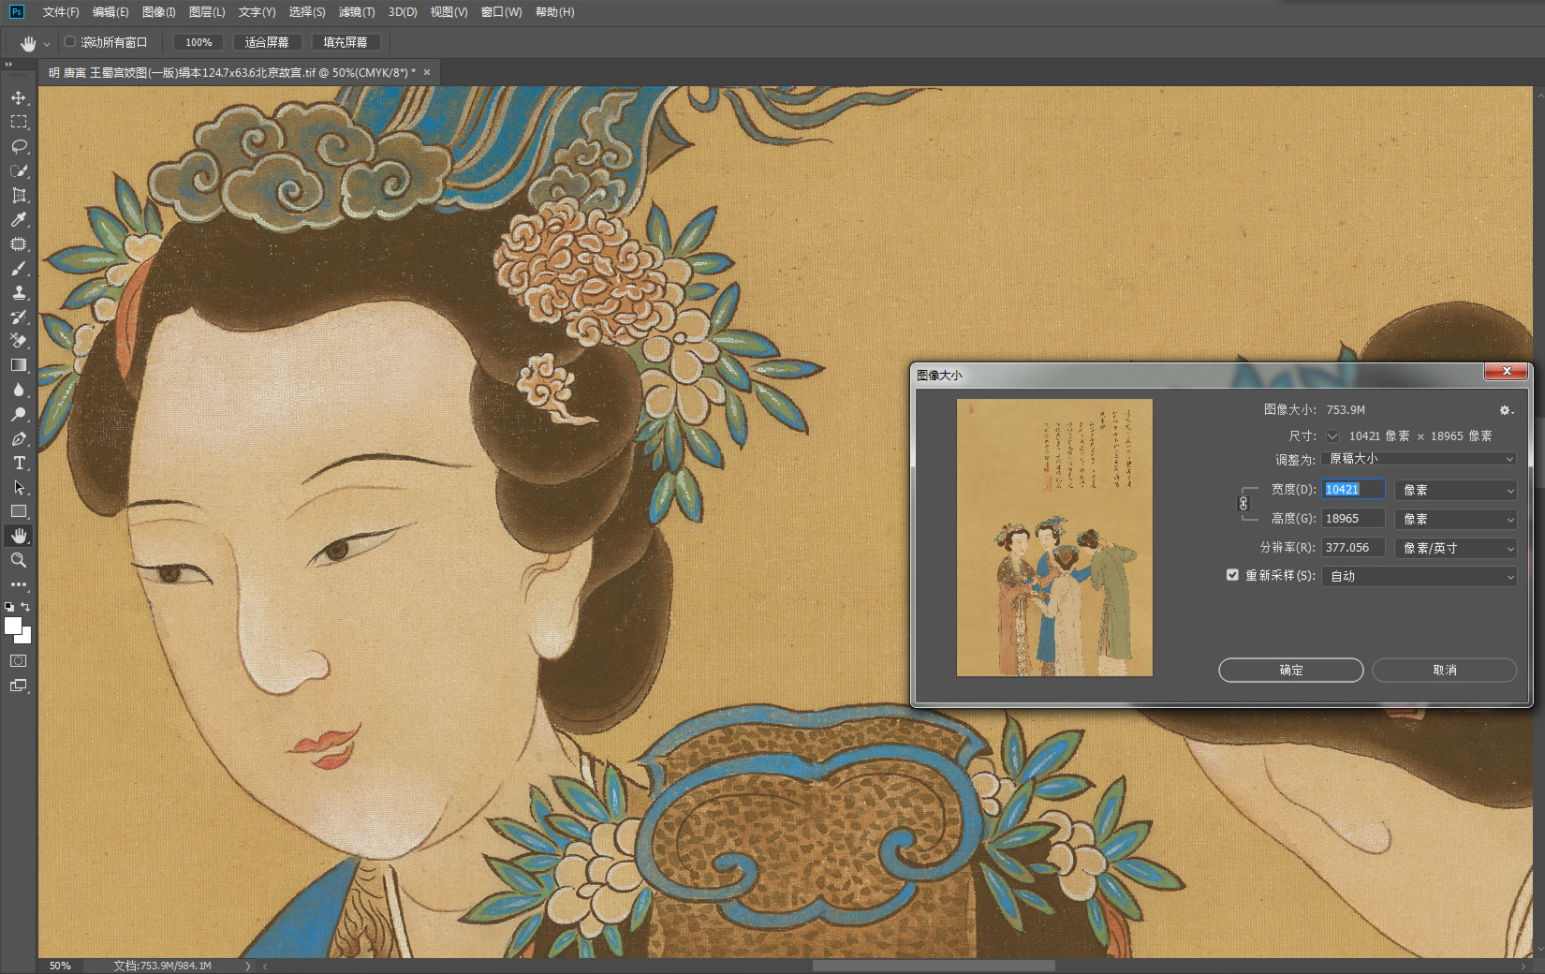Close the document tab
This screenshot has width=1545, height=974.
(x=427, y=72)
